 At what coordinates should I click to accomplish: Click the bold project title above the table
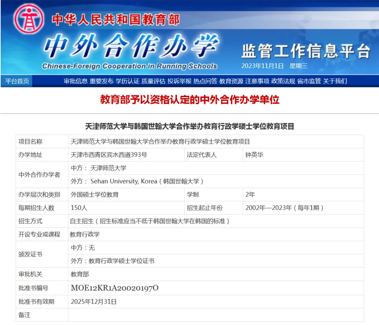pos(189,127)
